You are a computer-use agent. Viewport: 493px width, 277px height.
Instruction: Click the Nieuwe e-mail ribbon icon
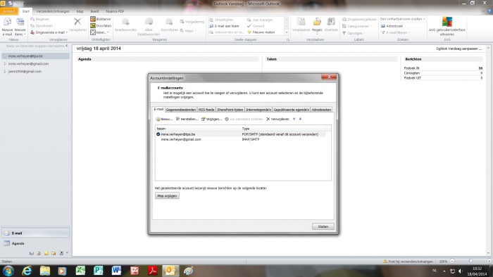[x=7, y=27]
